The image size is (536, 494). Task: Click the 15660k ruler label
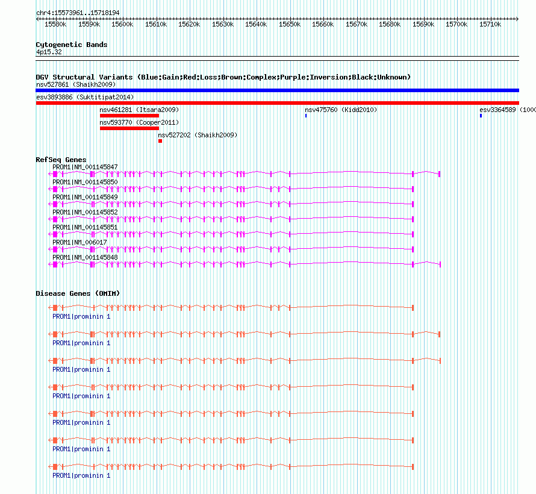tap(323, 24)
